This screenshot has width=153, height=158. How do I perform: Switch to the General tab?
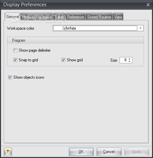click(x=12, y=17)
